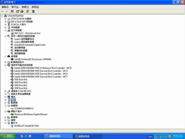The width and height of the screenshot is (185, 139).
Task: Select the highlighted 電腦 category label
Action: (x=13, y=100)
